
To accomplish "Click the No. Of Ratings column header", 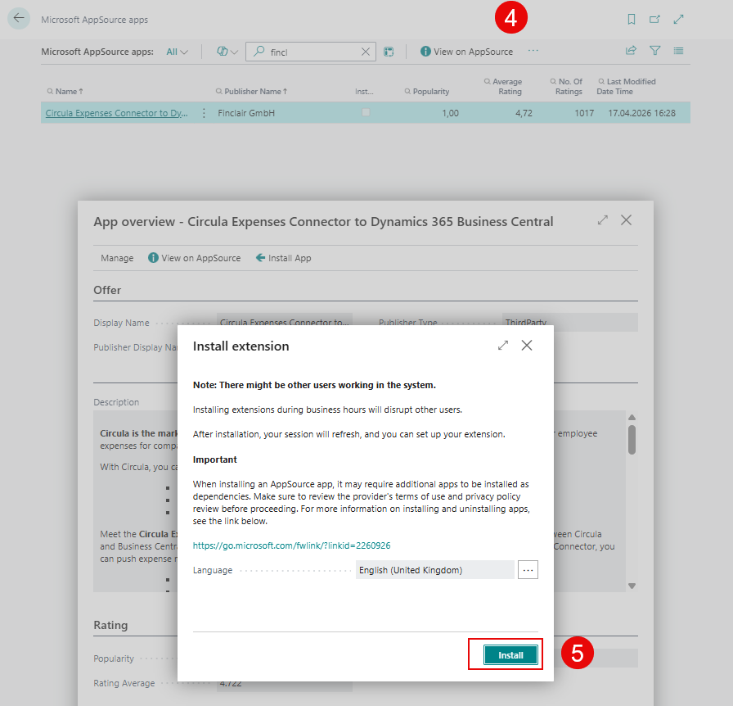I will (566, 87).
